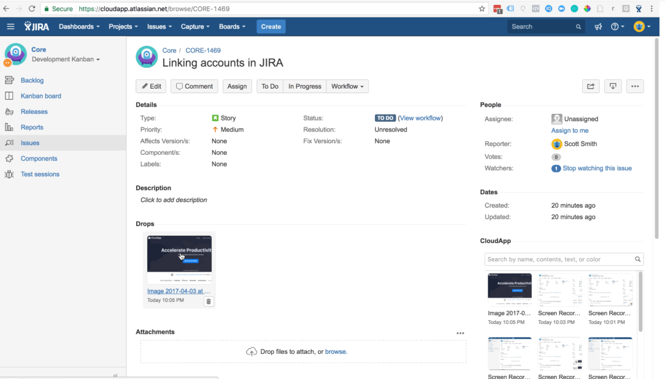665x379 pixels.
Task: Click the export issue icon button
Action: 613,86
